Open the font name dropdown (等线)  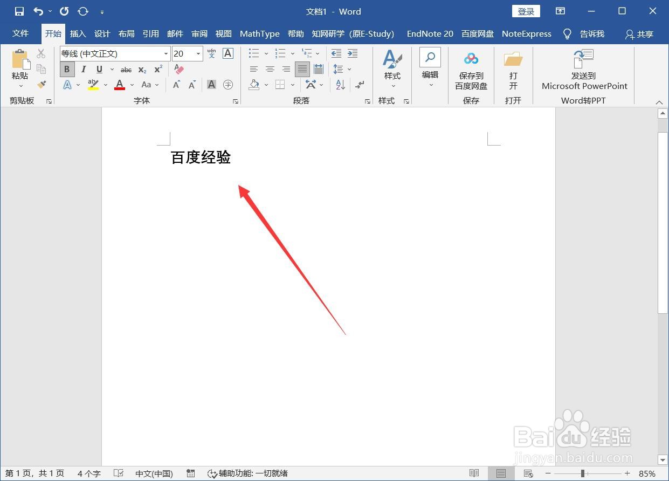tap(166, 54)
